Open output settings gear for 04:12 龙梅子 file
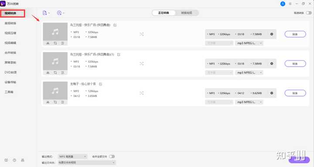Viewport: 314px width, 167px height. [272, 93]
